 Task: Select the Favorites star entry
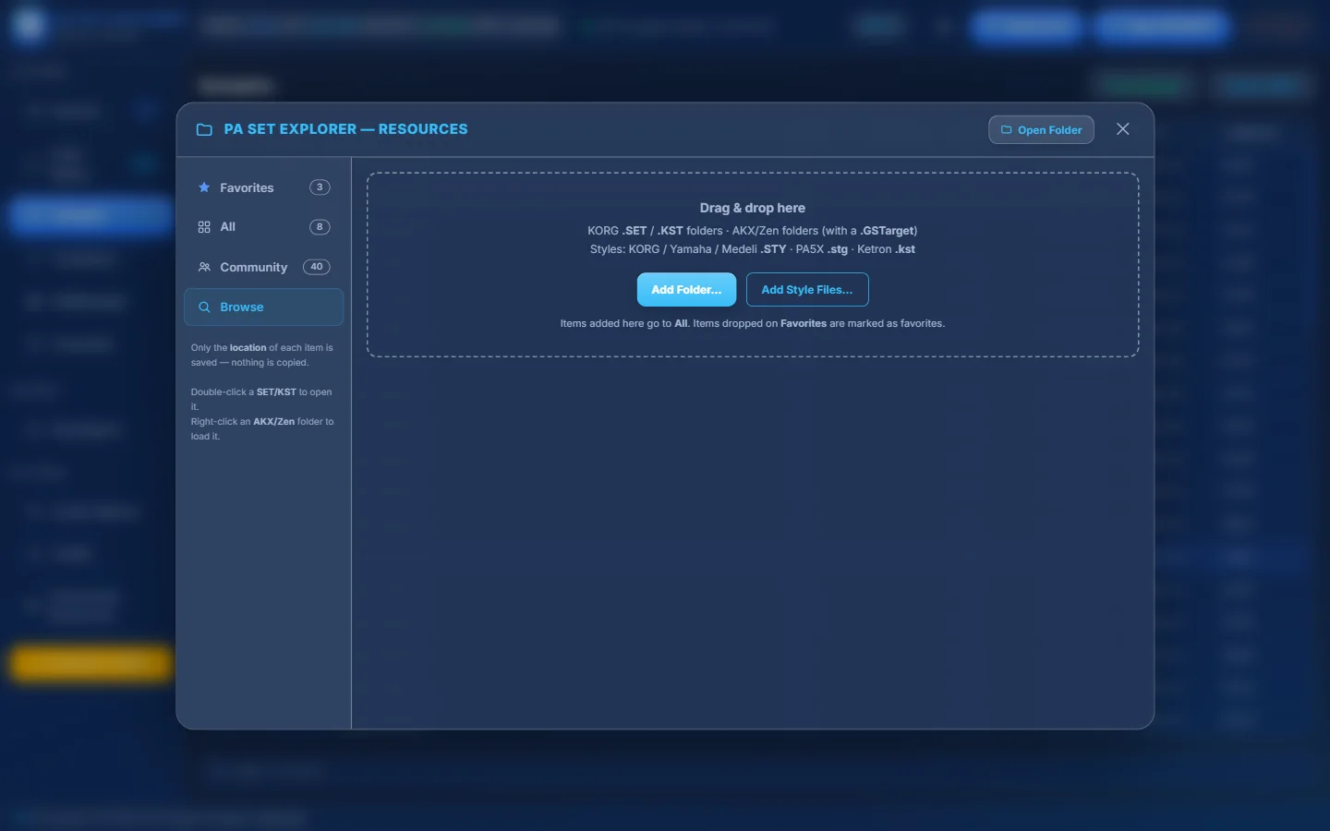(x=263, y=187)
